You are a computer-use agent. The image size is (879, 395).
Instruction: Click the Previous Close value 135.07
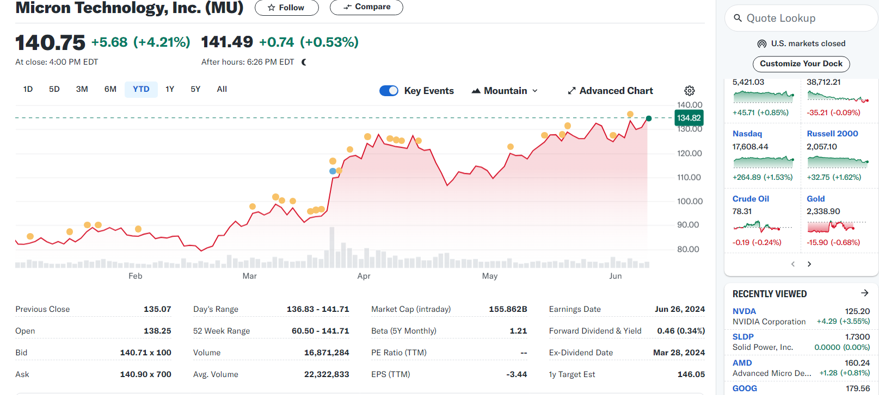point(157,309)
